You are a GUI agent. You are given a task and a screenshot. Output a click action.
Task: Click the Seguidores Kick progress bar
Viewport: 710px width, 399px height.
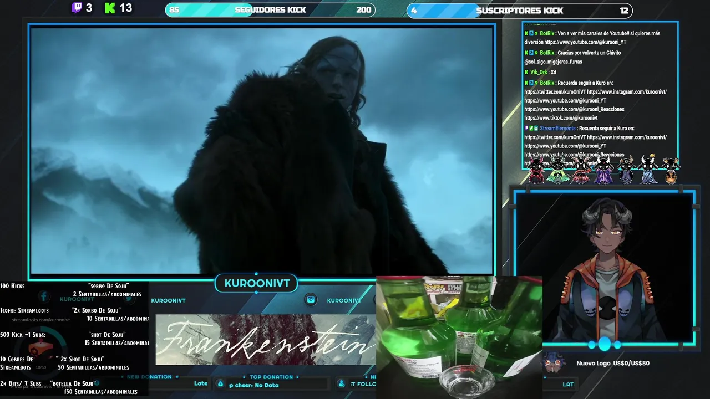click(x=270, y=10)
